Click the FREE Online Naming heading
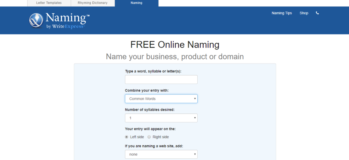Image resolution: width=349 pixels, height=160 pixels. tap(175, 45)
